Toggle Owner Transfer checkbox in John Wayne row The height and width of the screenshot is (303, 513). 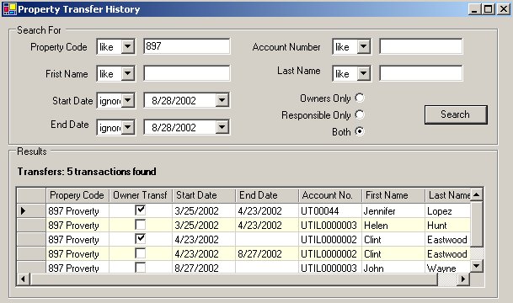[x=141, y=268]
